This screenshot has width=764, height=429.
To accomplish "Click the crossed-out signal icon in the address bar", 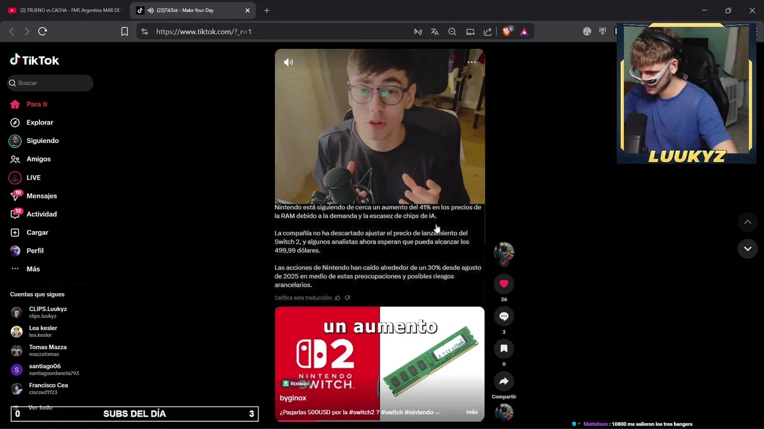I will pyautogui.click(x=418, y=32).
